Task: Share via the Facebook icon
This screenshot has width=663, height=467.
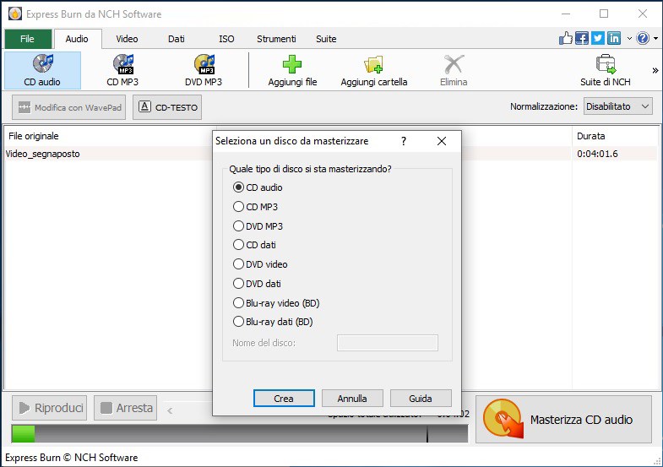Action: click(x=581, y=39)
